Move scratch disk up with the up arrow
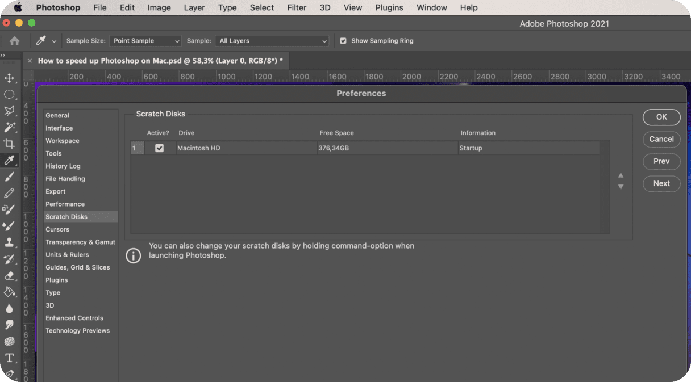Image resolution: width=691 pixels, height=382 pixels. coord(621,175)
